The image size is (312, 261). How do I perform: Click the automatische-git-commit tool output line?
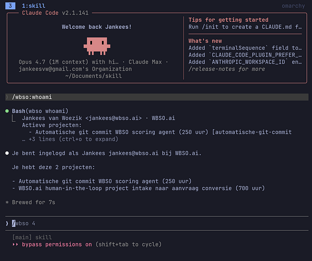(x=160, y=132)
